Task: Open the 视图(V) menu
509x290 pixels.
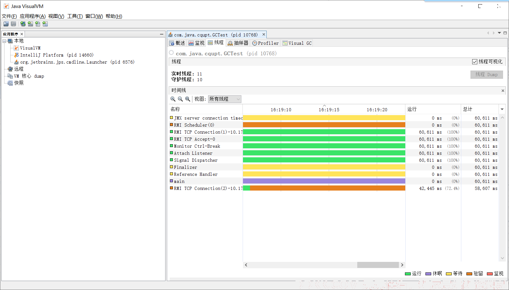Action: [x=56, y=16]
